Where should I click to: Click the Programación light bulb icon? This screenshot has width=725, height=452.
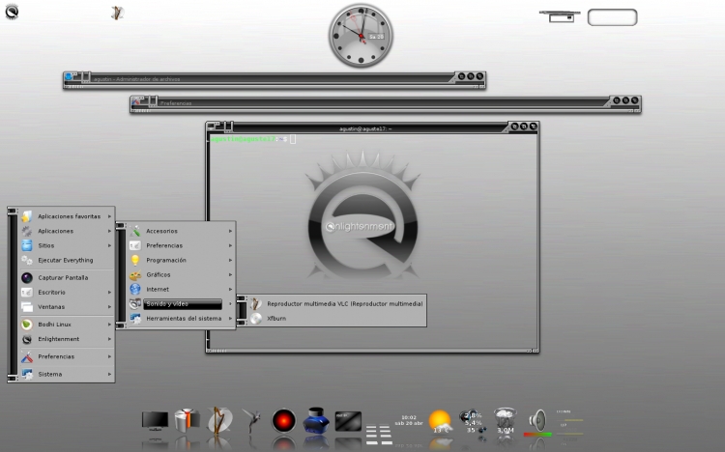[x=135, y=260]
